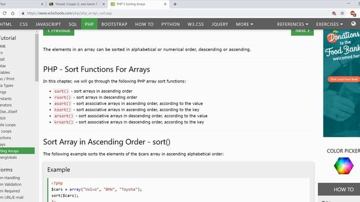Viewport: 360px width, 202px height.
Task: Open the Sorting Arrays sidebar item
Action: 17,151
